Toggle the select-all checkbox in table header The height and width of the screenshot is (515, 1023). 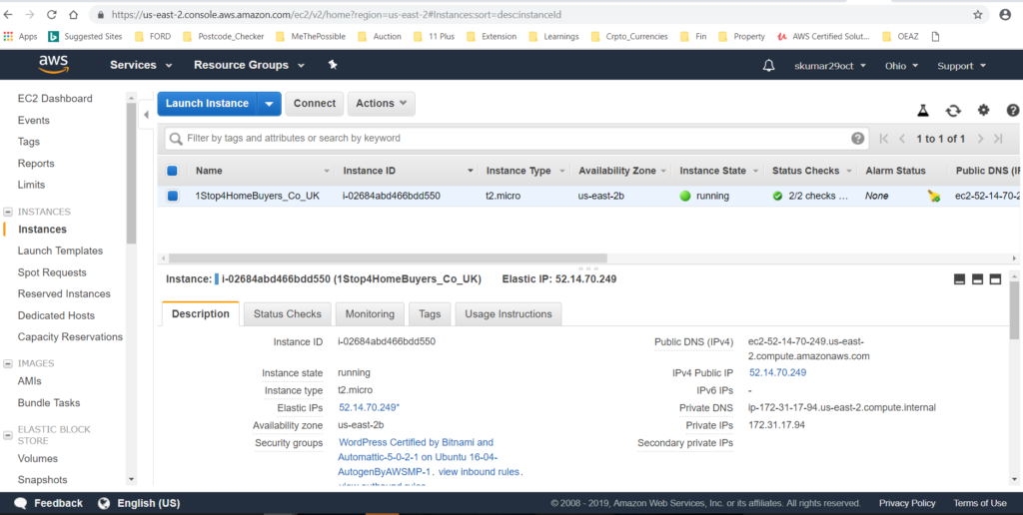pos(172,171)
